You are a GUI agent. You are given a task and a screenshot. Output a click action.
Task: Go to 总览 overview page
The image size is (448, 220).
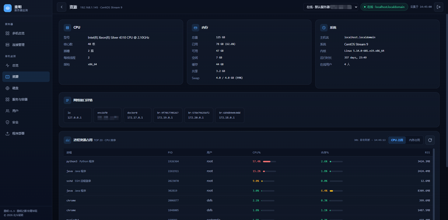point(26,65)
